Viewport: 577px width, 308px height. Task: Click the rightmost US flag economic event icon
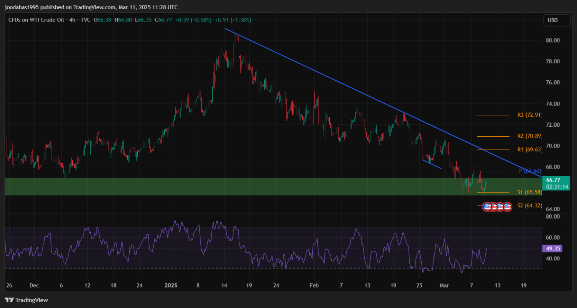507,207
